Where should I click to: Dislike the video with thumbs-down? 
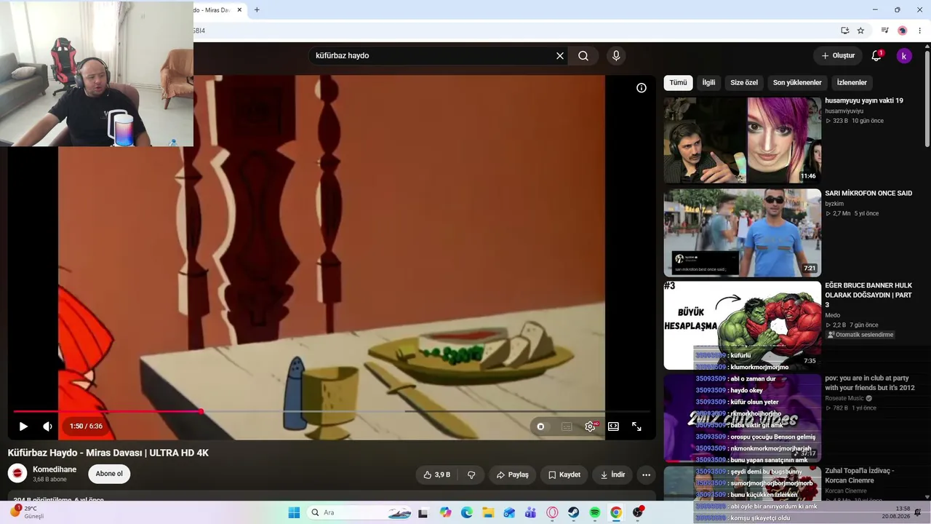[x=471, y=475]
